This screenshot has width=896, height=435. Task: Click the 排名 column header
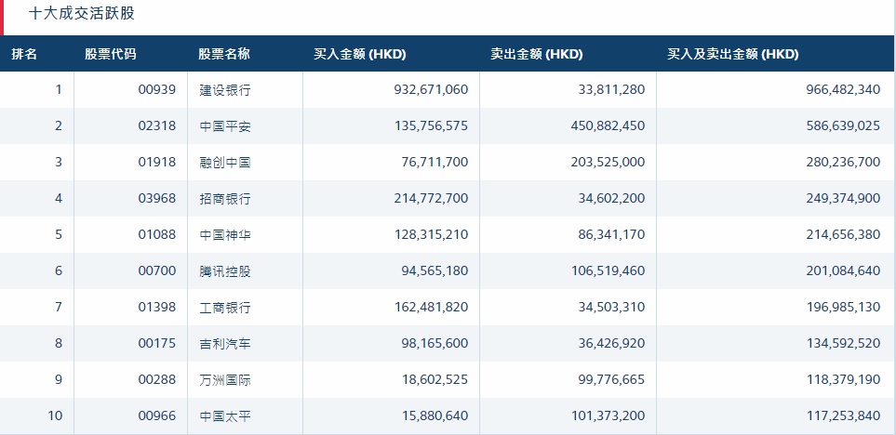click(24, 54)
